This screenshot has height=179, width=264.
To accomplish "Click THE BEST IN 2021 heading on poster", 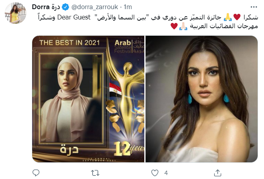I will coord(70,43).
